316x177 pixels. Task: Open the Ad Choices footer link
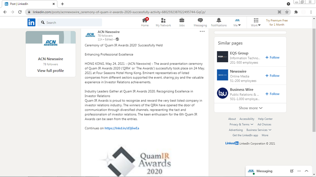[x=264, y=124]
